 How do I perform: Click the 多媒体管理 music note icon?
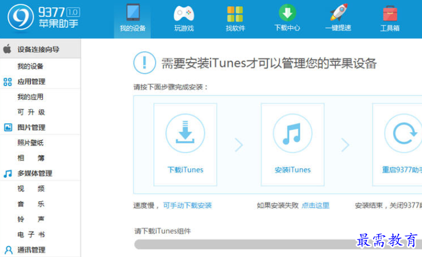point(8,173)
